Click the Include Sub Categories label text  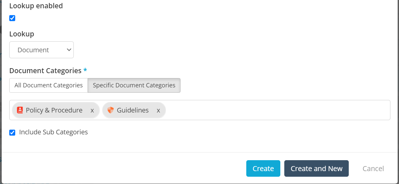(x=54, y=132)
